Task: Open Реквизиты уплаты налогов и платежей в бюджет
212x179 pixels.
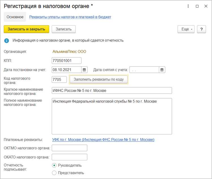Action: 70,17
